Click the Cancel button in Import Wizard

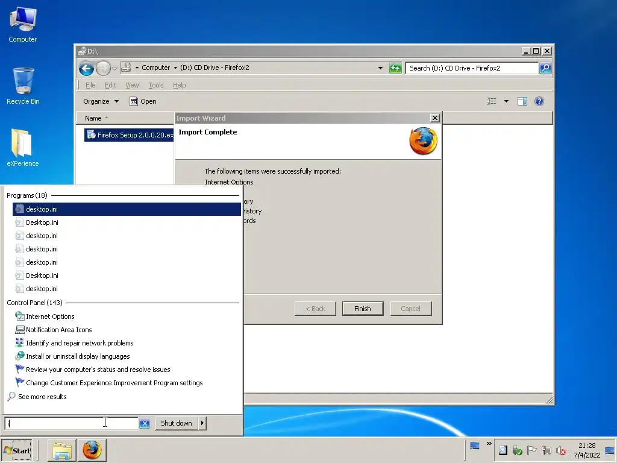pos(410,309)
